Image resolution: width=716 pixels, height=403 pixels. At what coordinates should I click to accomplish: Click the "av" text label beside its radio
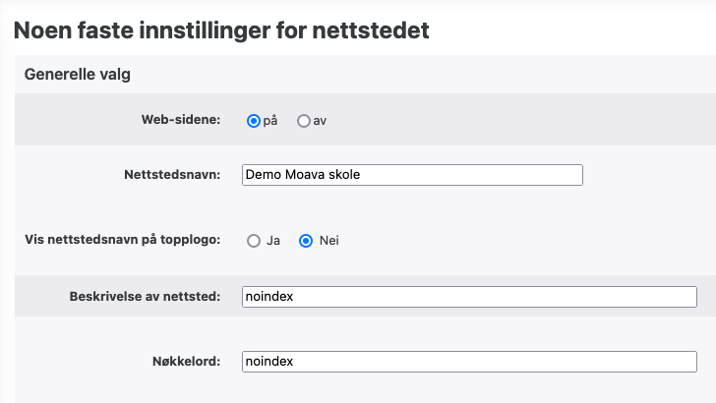click(320, 121)
